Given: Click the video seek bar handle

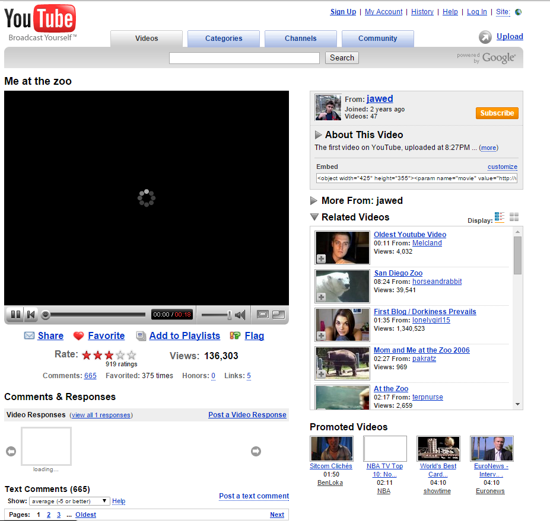Looking at the screenshot, I should coord(45,315).
